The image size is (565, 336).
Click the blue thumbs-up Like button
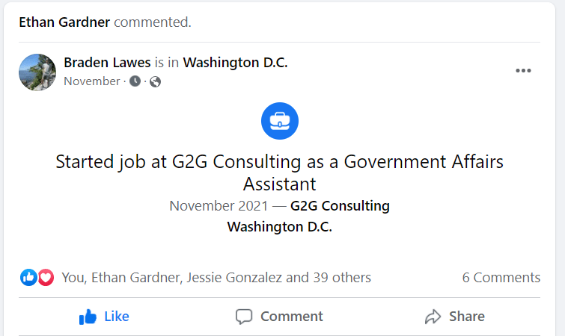[104, 317]
